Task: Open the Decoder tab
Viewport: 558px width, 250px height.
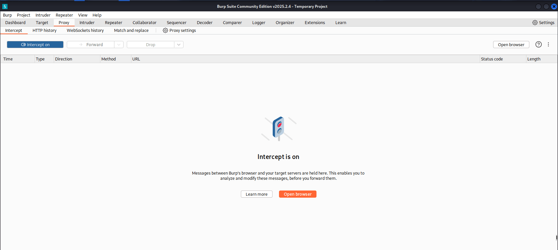Action: (x=205, y=23)
